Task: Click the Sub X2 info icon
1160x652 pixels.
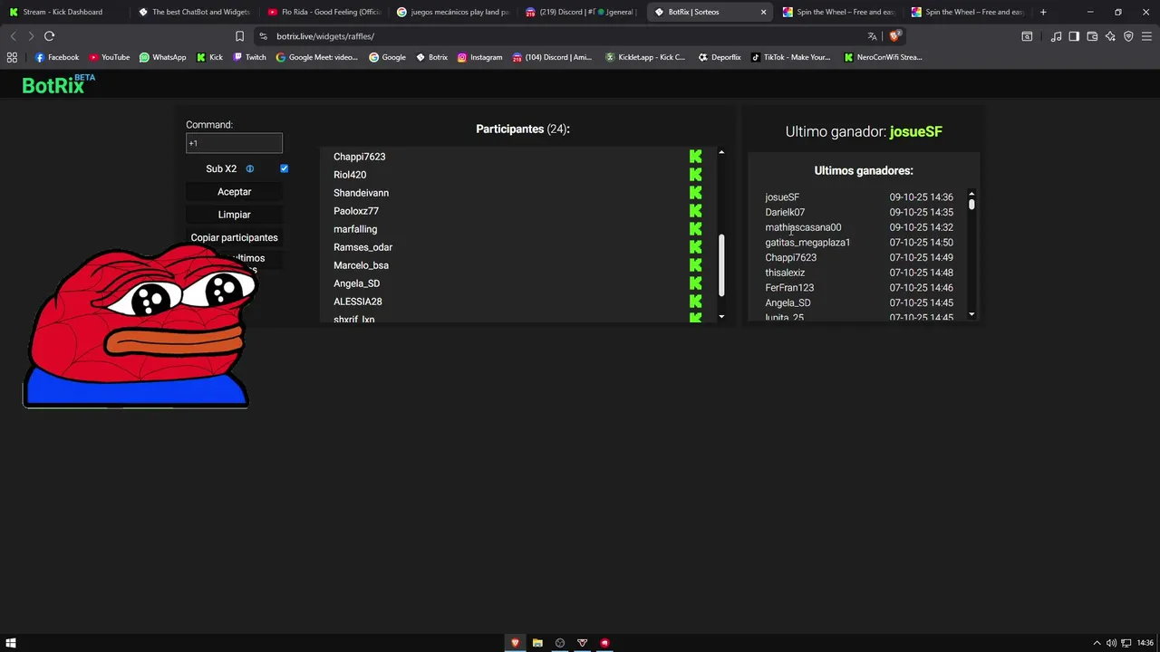Action: (250, 168)
